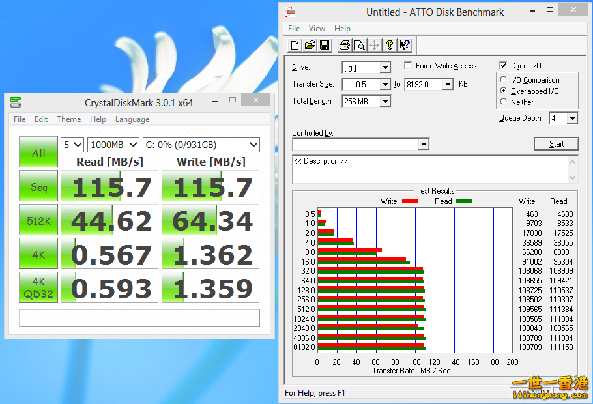
Task: Open CrystalDiskMark Edit menu
Action: tap(41, 119)
